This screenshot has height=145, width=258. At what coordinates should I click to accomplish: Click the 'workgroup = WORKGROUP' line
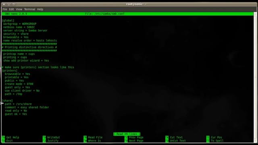click(x=20, y=24)
